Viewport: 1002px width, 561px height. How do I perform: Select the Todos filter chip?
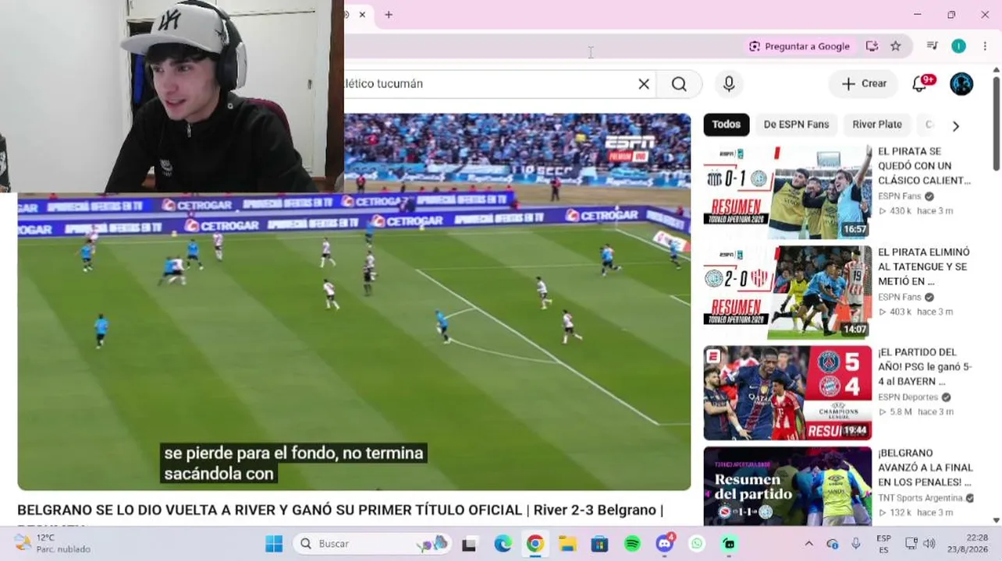click(726, 125)
